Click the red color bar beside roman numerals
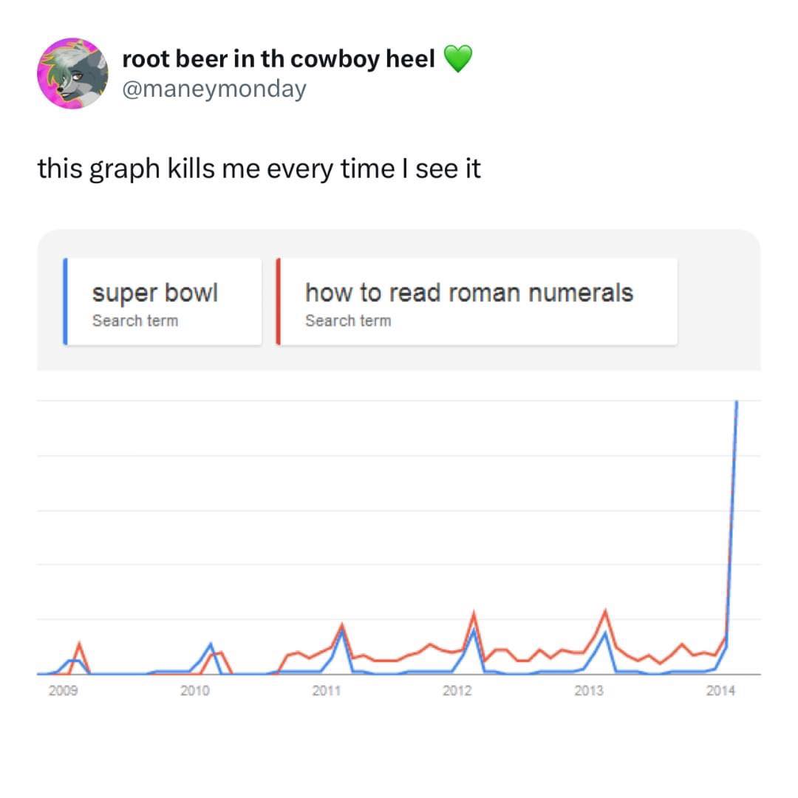This screenshot has height=798, width=798. (x=278, y=301)
